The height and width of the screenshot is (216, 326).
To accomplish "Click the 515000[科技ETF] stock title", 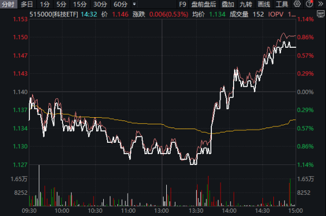I will (54, 14).
